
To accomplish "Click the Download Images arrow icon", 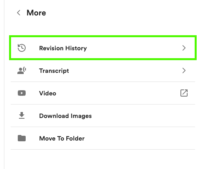I will tap(22, 116).
